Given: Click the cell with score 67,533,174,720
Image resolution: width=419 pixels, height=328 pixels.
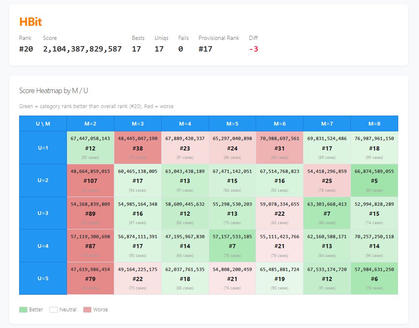Looking at the screenshot, I should point(327,278).
